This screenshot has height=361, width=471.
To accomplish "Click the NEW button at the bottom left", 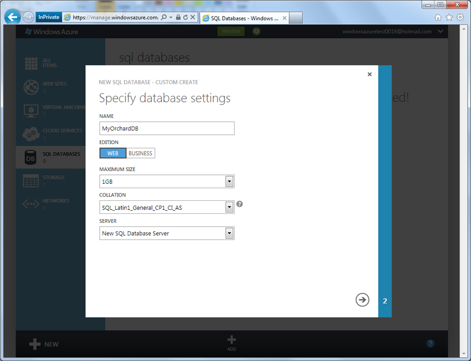I will [x=44, y=344].
